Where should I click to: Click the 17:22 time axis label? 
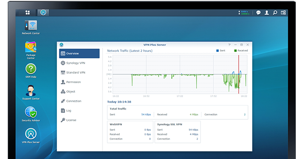coord(180,96)
